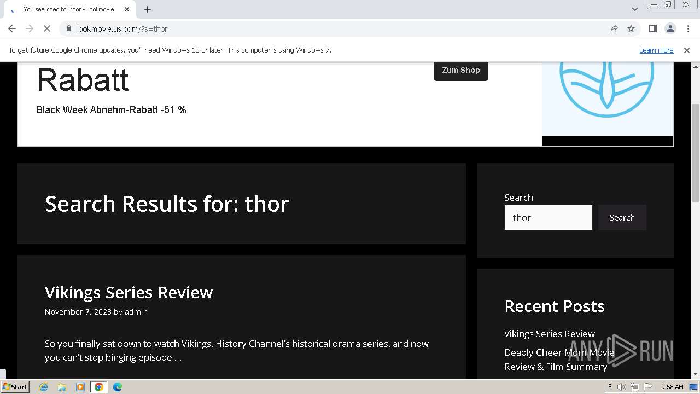This screenshot has width=700, height=394.
Task: Dismiss the Chrome update notification bar
Action: 687,50
